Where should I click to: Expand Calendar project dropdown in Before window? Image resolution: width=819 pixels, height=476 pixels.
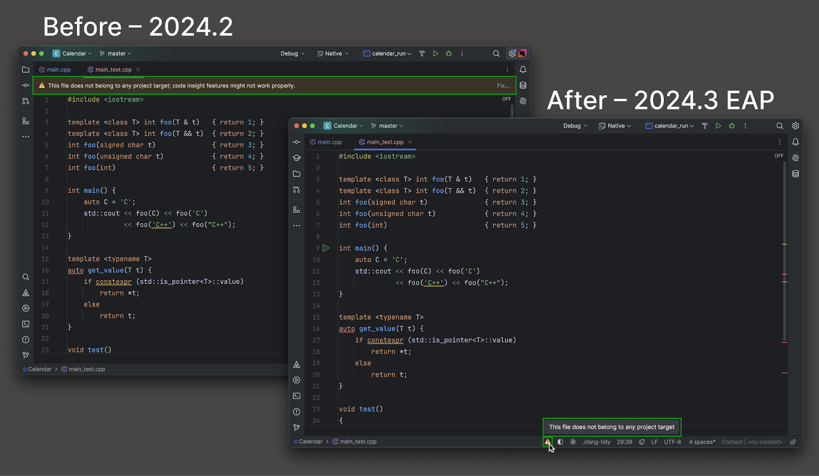point(72,53)
